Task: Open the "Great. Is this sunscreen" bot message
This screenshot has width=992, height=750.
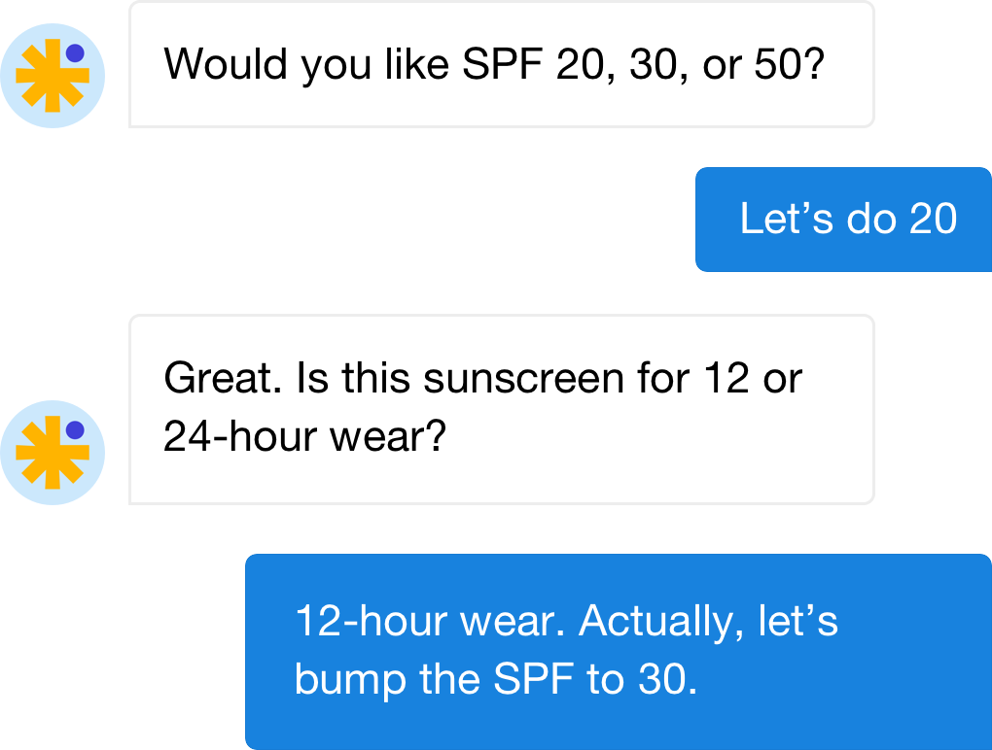Action: (x=502, y=409)
